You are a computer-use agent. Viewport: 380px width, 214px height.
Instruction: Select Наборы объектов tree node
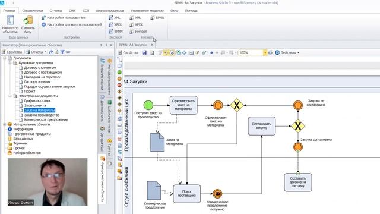[x=27, y=153]
